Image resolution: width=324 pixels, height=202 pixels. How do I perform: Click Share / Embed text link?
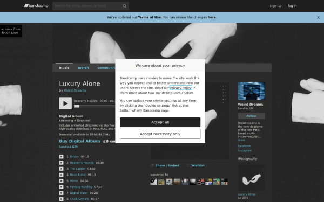click(167, 165)
